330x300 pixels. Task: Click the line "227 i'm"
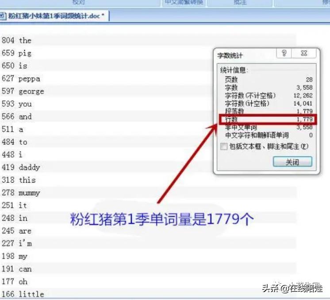[17, 244]
